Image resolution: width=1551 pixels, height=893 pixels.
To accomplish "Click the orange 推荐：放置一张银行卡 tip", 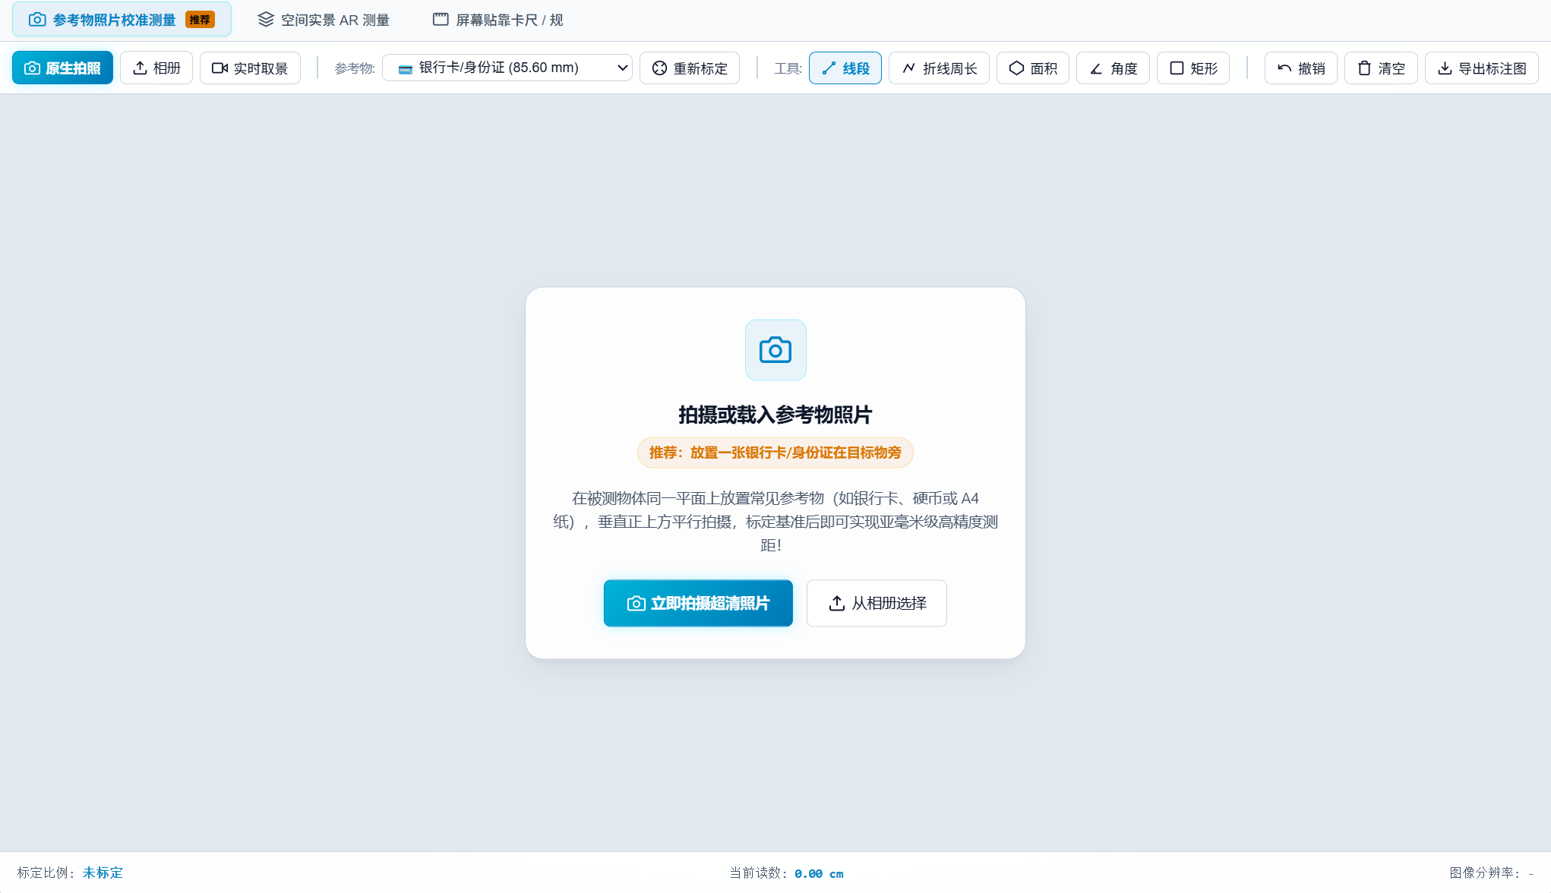I will click(775, 453).
